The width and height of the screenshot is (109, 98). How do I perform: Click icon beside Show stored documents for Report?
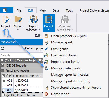[x=47, y=88]
